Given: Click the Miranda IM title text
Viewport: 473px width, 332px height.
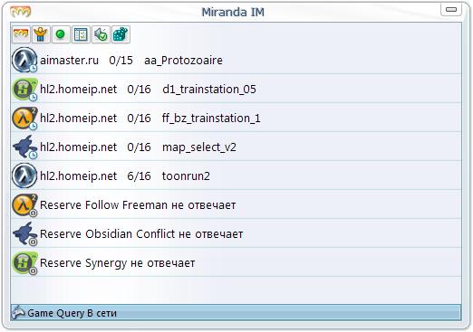Looking at the screenshot, I should click(233, 13).
